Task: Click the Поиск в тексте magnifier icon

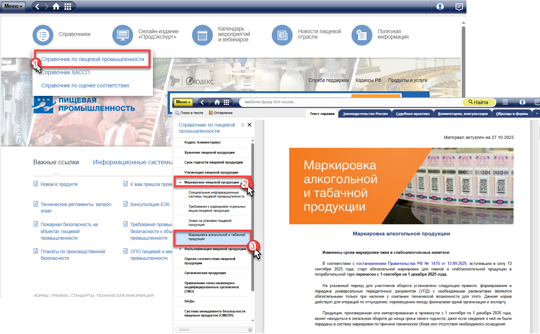Action: [177, 113]
